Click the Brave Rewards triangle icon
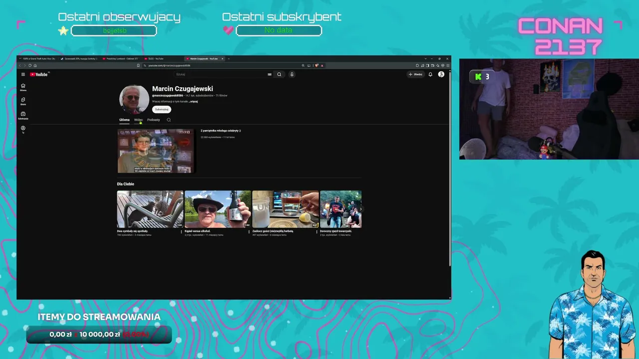The height and width of the screenshot is (359, 639). pos(322,65)
